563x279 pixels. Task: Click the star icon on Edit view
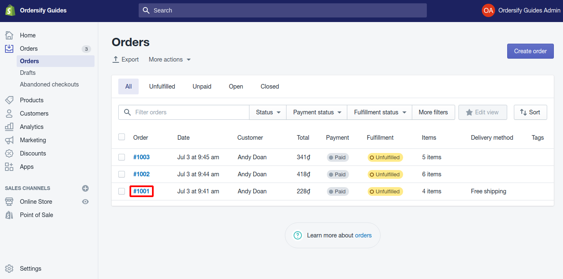point(469,112)
